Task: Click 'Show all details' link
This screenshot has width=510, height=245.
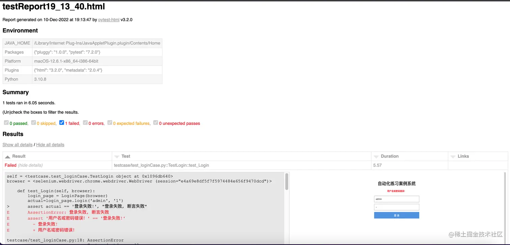Action: [18, 144]
